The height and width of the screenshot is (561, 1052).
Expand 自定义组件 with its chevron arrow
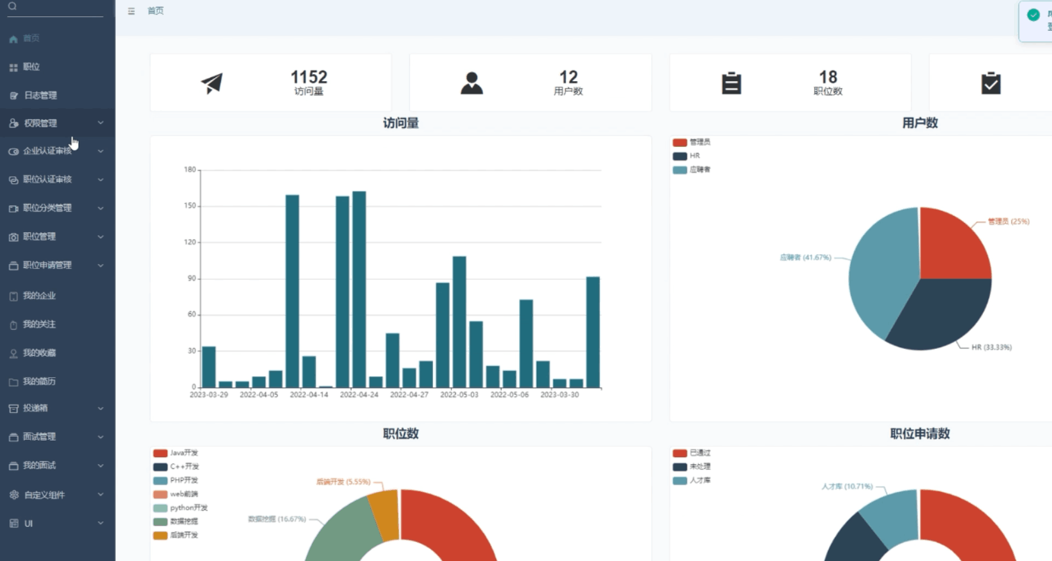pyautogui.click(x=101, y=495)
